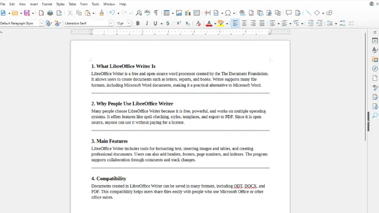Insert a special character omega icon

[228, 13]
